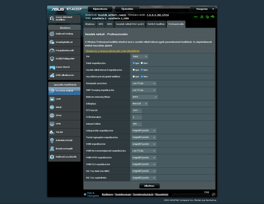264x204 pixels.
Task: Open the firmware version link
Action: (x=158, y=15)
